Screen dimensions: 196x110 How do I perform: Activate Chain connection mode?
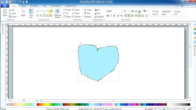click(x=88, y=10)
